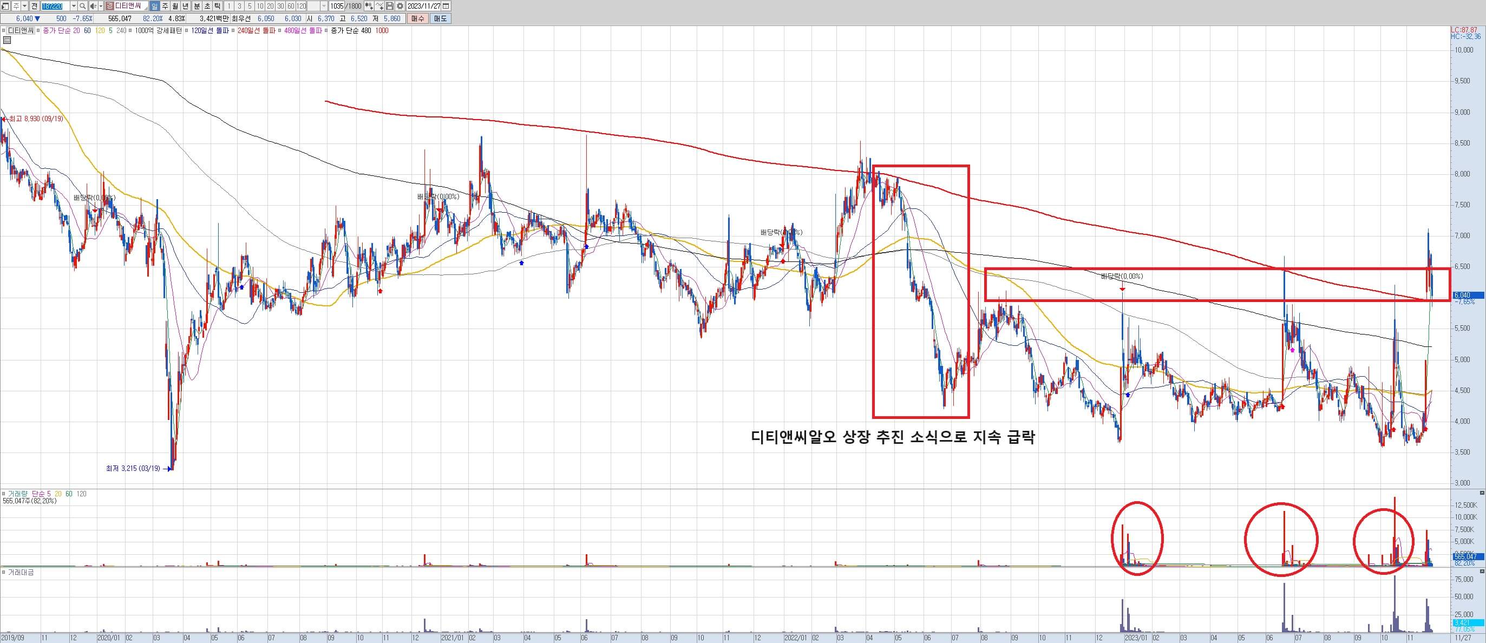Viewport: 1486px width, 643px height.
Task: Toggle the 1000억 강세패턴 indicator marker
Action: [130, 30]
